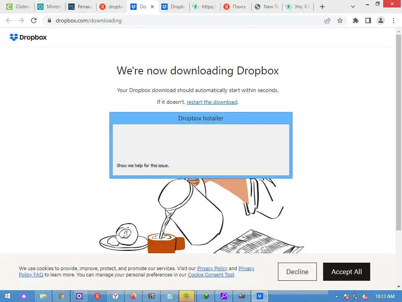Click the lock icon in address bar
402x302 pixels.
(x=49, y=20)
